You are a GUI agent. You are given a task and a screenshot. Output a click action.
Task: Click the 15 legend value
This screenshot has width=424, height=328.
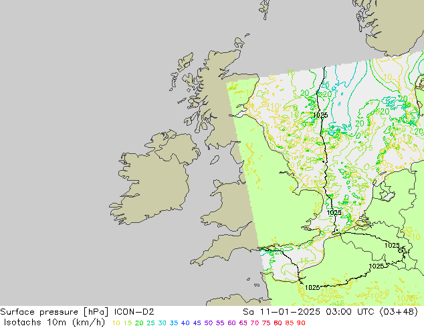coord(128,323)
